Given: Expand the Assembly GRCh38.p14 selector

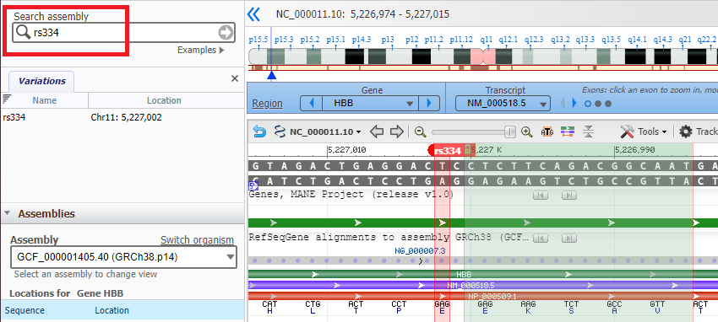Looking at the screenshot, I should pos(123,257).
